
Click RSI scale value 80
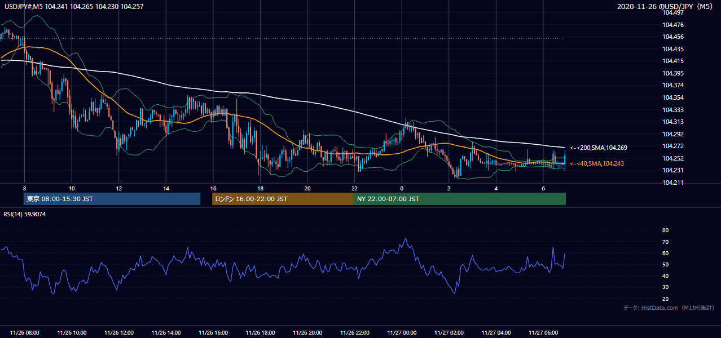coord(665,230)
